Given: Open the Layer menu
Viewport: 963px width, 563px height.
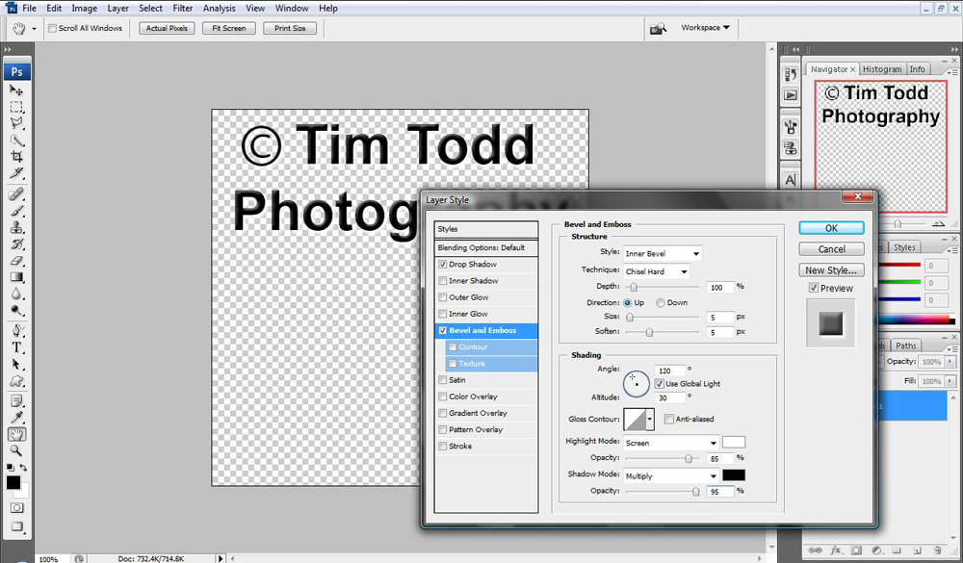Looking at the screenshot, I should click(117, 8).
